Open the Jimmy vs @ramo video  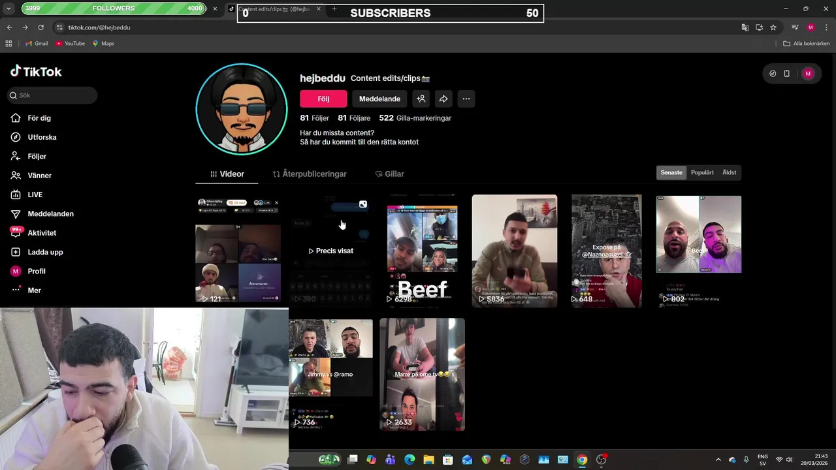331,374
